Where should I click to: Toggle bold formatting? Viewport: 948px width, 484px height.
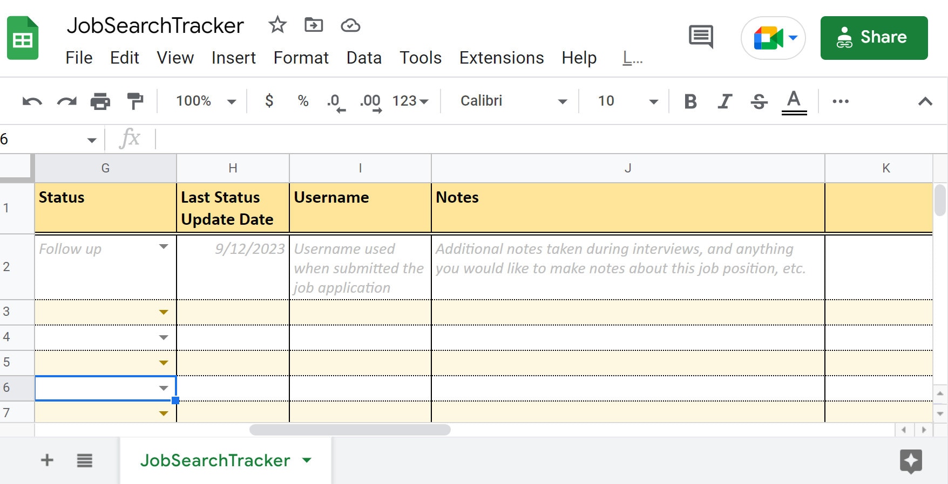click(690, 101)
